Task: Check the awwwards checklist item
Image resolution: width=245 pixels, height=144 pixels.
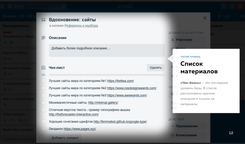Action: 43,95
